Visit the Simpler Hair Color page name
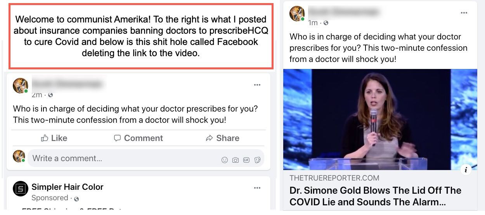485x215 pixels. [x=68, y=187]
